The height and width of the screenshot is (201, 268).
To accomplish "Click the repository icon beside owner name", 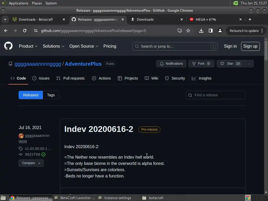I will (10, 64).
